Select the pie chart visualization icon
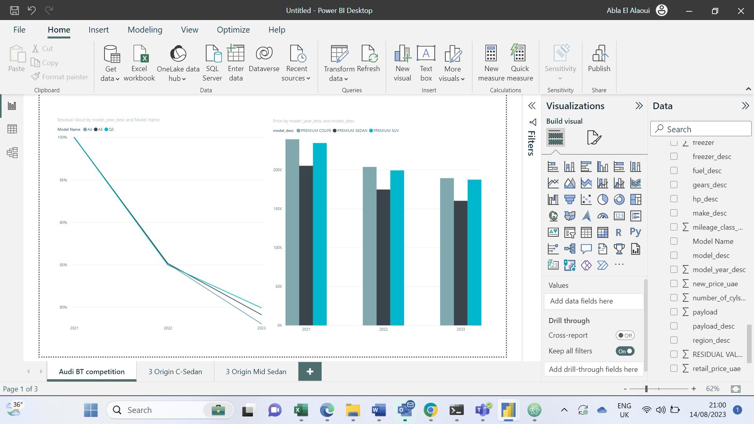 (x=602, y=199)
